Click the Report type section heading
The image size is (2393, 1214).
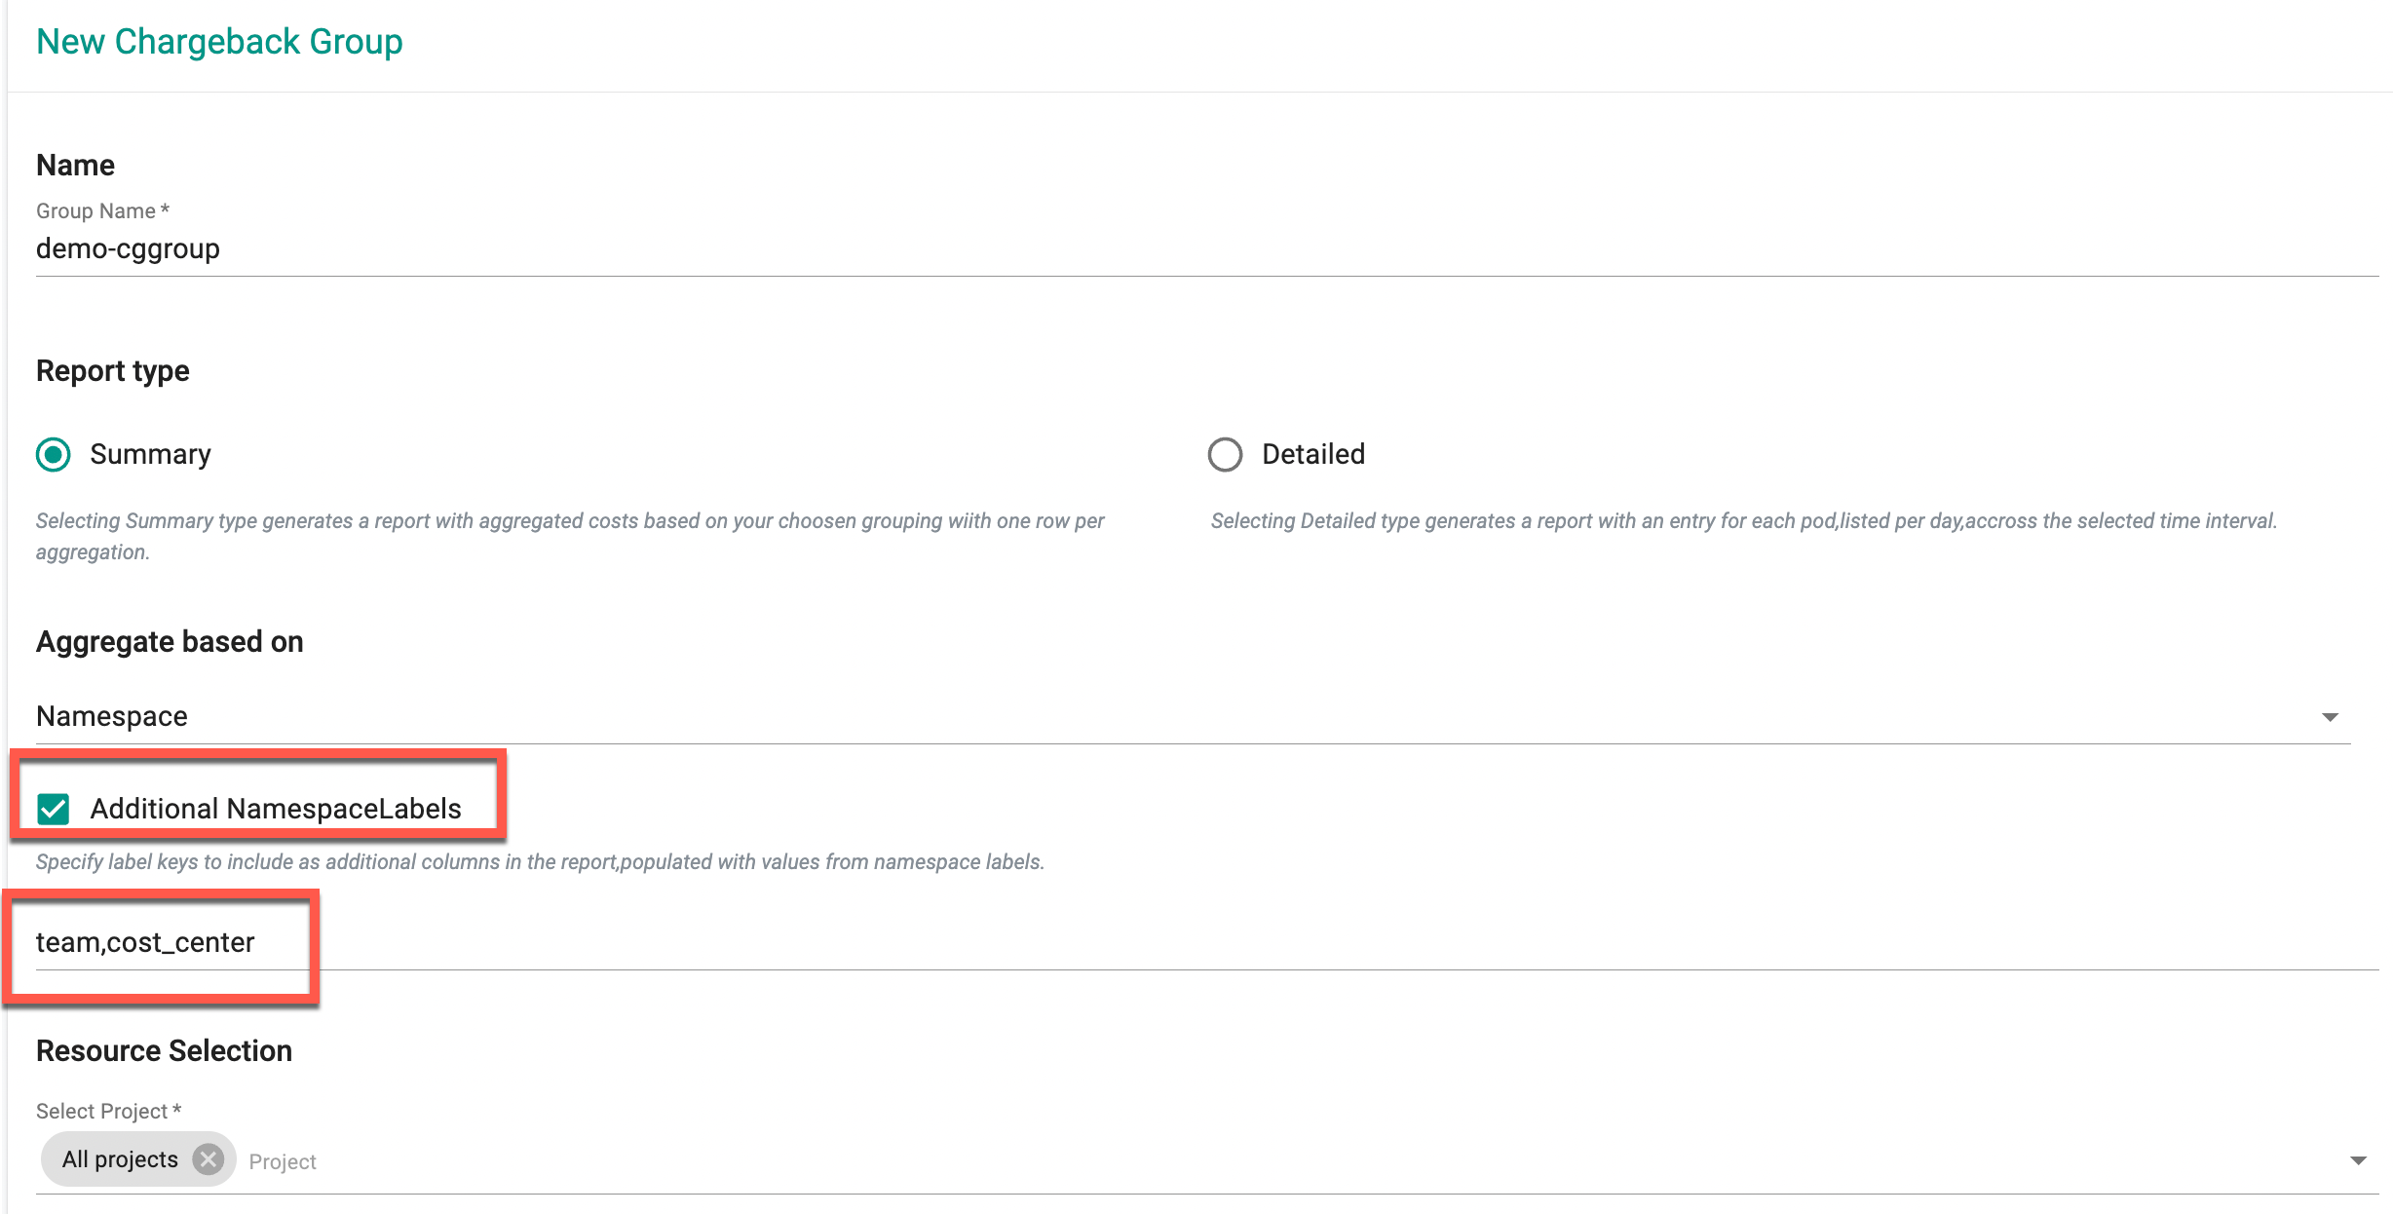pos(113,371)
